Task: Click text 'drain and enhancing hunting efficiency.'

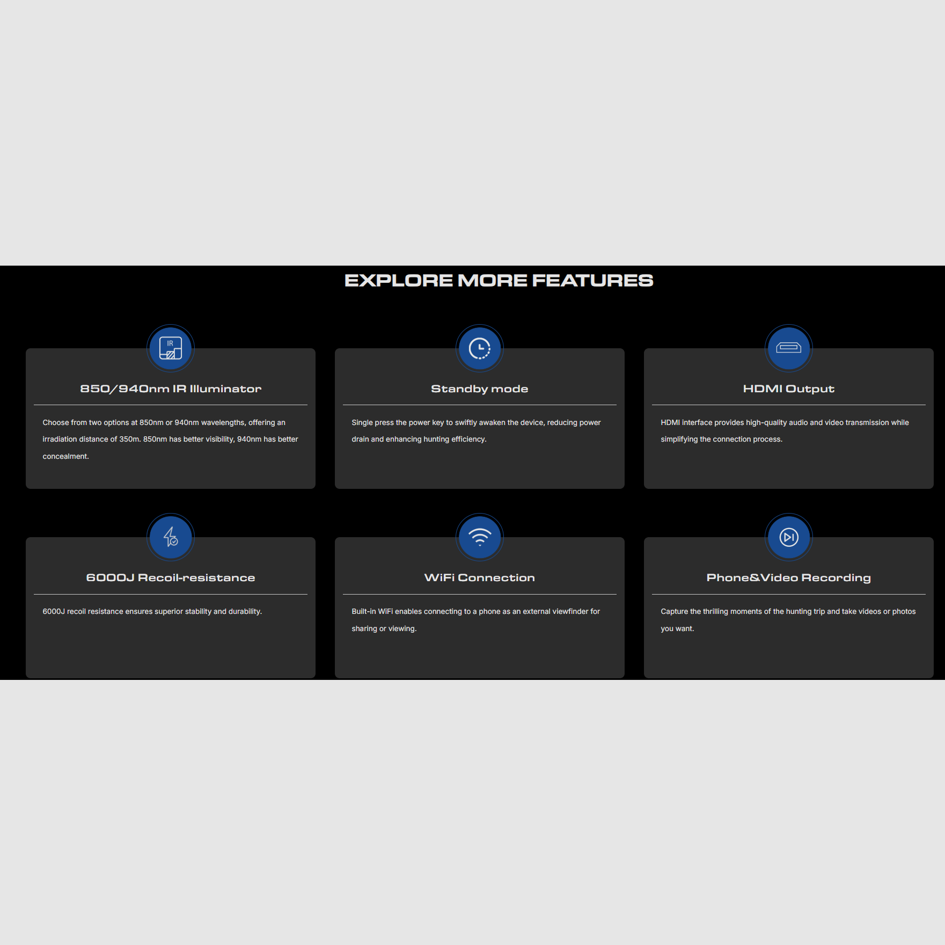Action: click(419, 439)
